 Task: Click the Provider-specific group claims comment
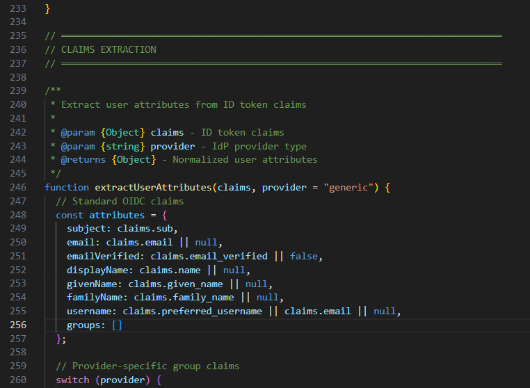coord(147,366)
